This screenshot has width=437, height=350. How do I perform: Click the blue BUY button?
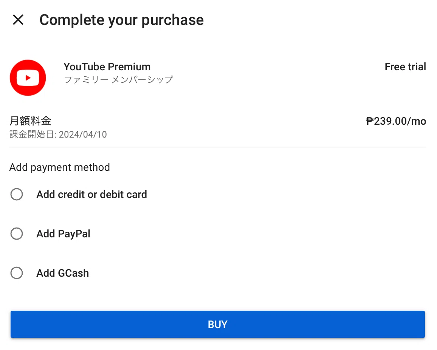point(218,324)
